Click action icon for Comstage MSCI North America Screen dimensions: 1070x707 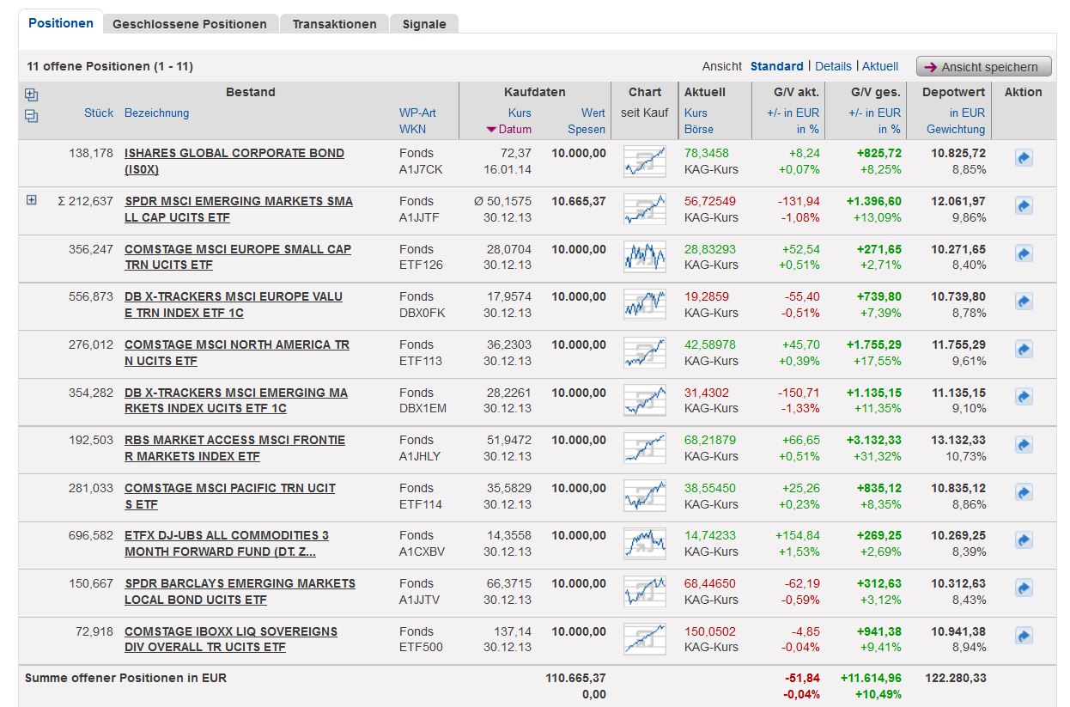(x=1024, y=350)
